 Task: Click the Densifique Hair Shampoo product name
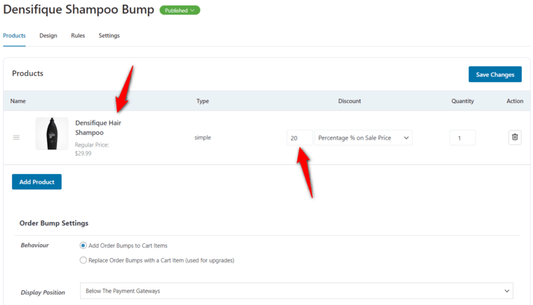pyautogui.click(x=98, y=128)
